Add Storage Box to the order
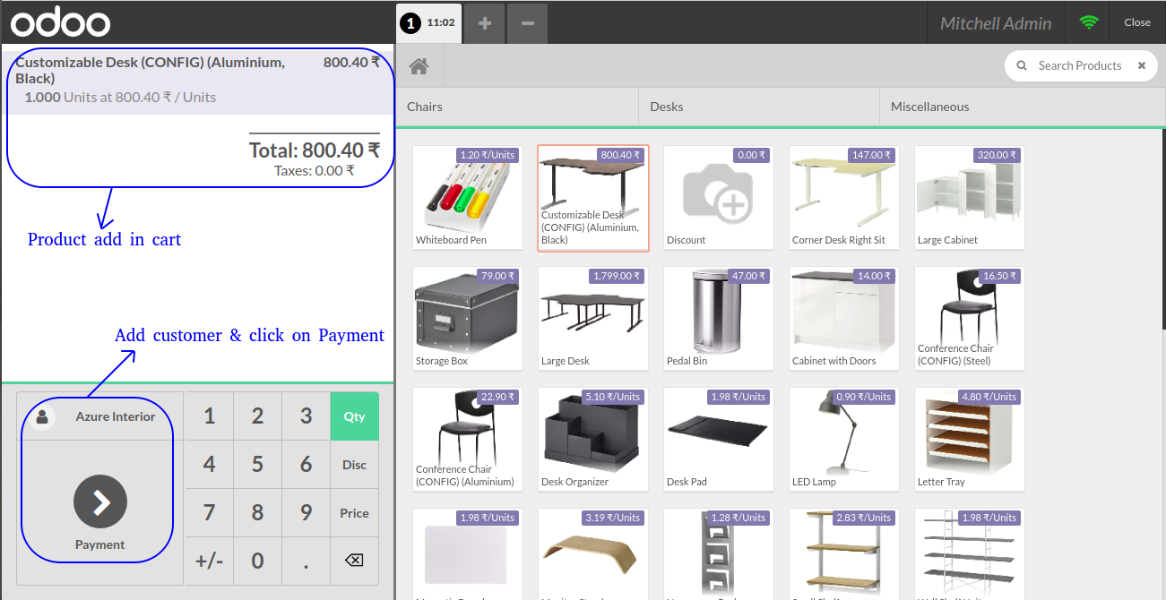 468,319
